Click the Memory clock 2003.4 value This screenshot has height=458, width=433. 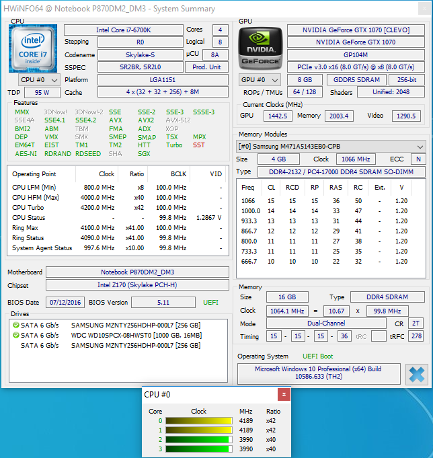(339, 116)
